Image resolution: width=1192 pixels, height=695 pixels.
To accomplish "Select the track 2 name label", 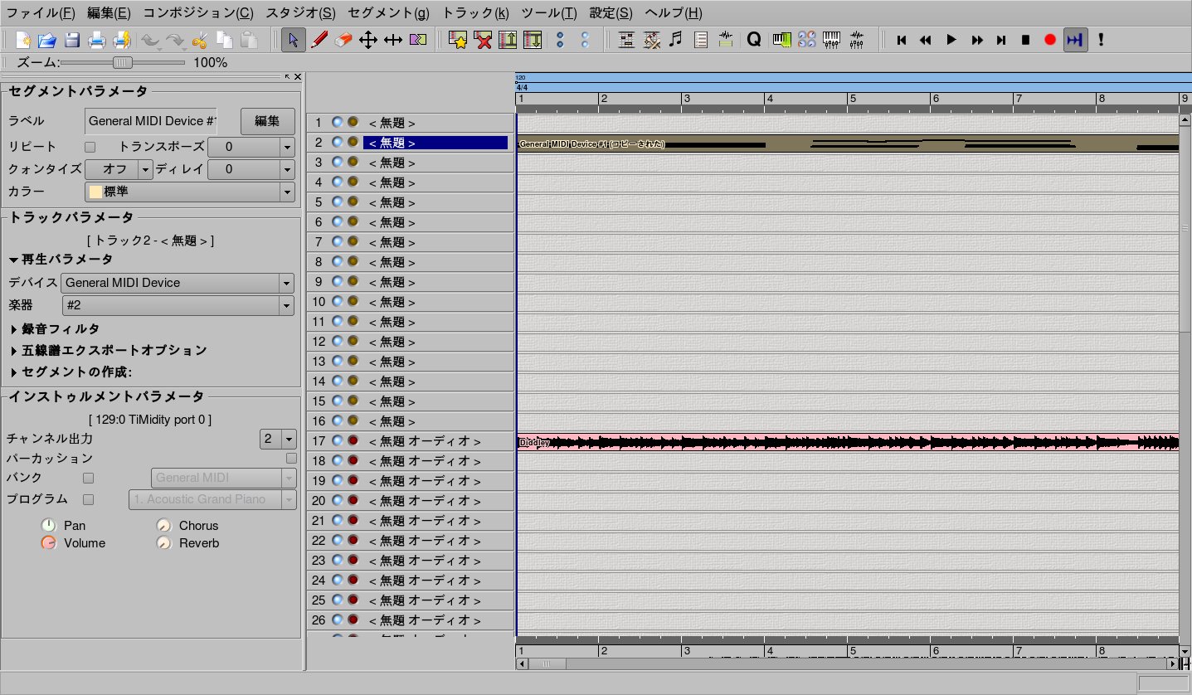I will [435, 143].
